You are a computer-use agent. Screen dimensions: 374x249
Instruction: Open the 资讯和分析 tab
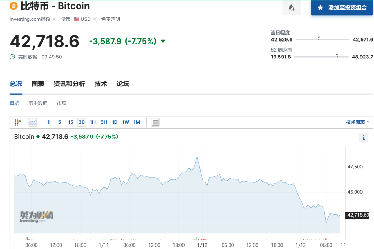click(69, 84)
